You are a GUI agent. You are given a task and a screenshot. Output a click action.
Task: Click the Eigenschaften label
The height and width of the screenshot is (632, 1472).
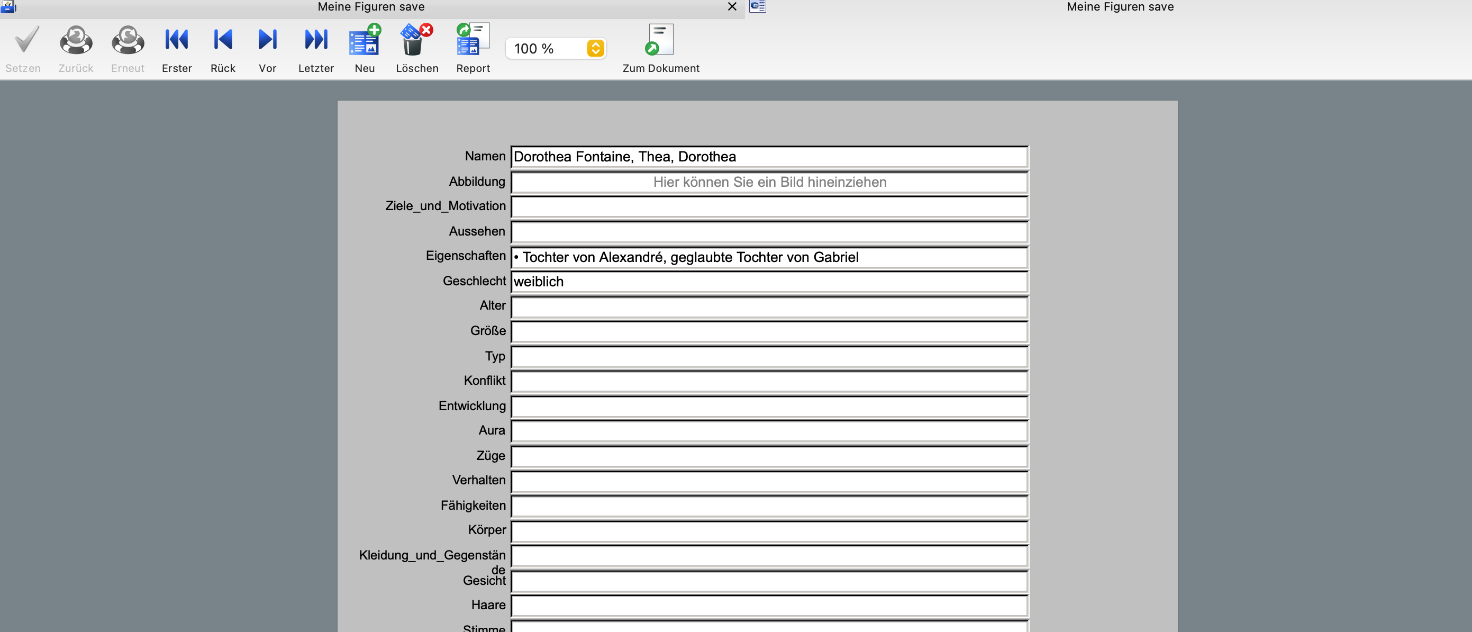(x=465, y=256)
